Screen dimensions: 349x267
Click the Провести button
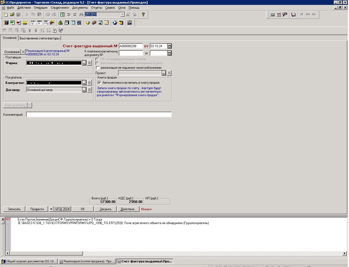[37, 209]
